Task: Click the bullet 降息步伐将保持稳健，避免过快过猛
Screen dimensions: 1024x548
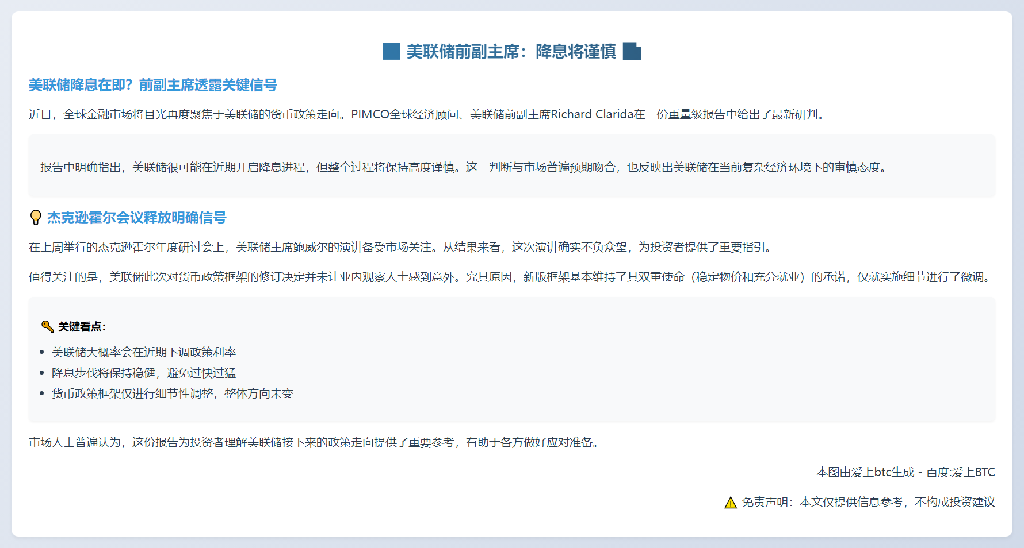Action: pyautogui.click(x=144, y=373)
